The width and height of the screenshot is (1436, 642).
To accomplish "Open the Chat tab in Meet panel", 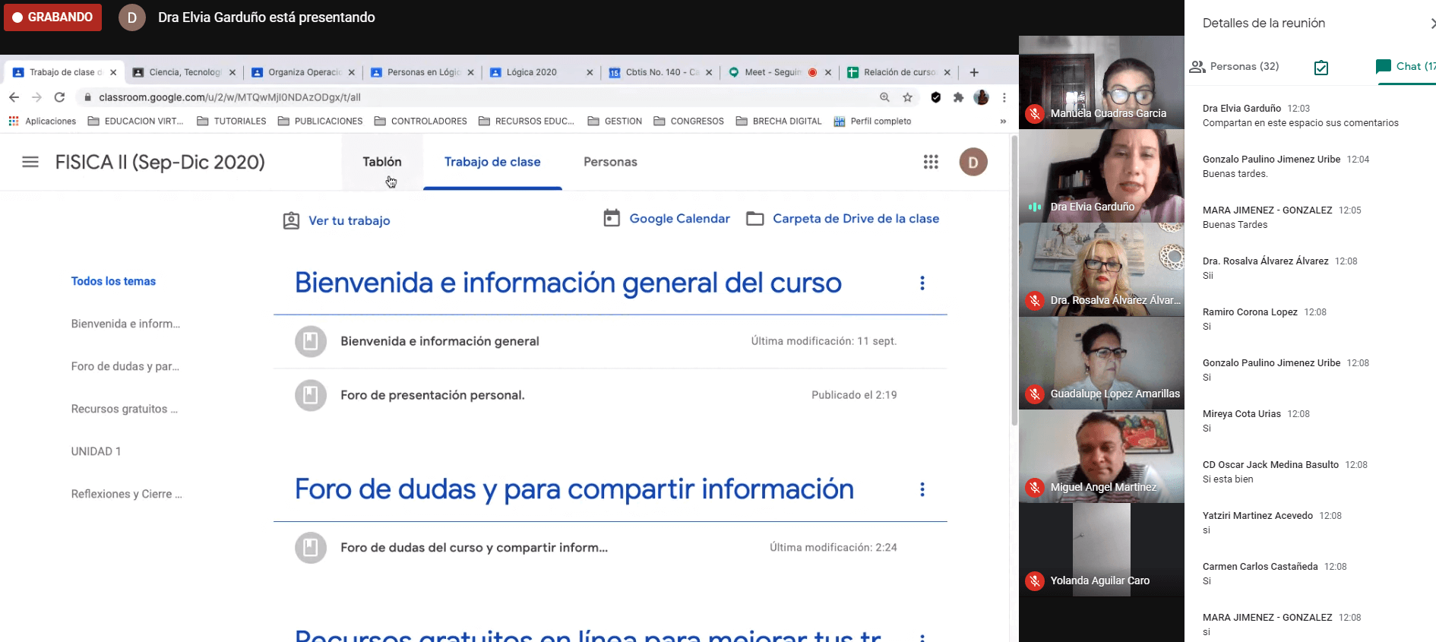I will [x=1406, y=67].
